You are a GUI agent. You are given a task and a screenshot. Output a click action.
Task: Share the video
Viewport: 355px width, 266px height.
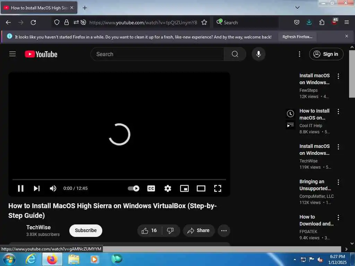[x=198, y=230]
